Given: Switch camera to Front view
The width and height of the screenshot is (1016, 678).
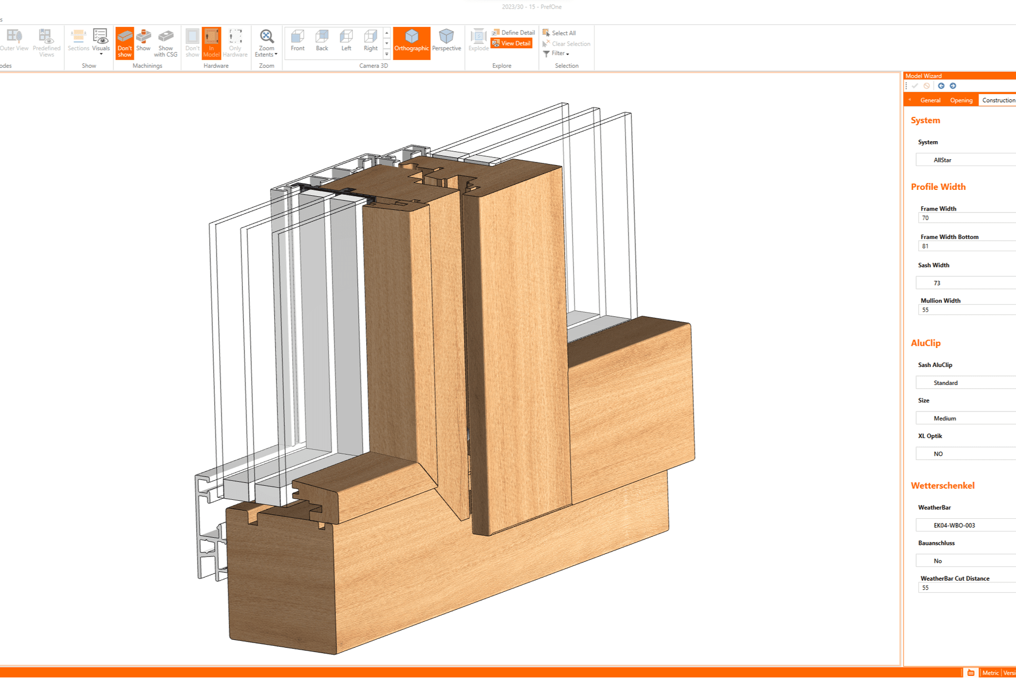Looking at the screenshot, I should tap(297, 41).
